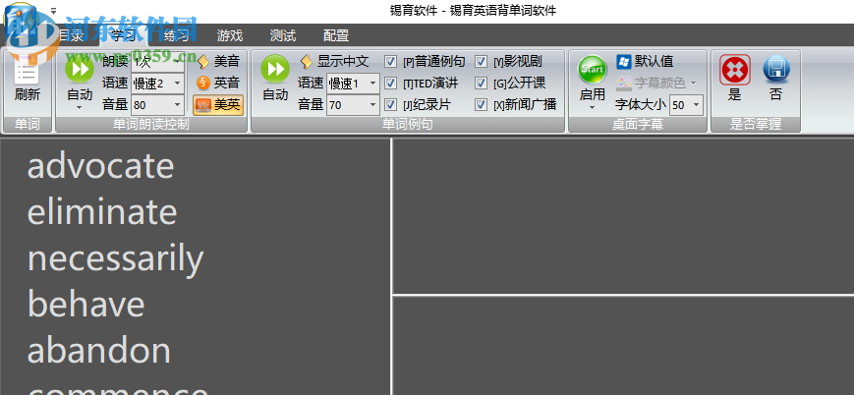Select the word behave
The width and height of the screenshot is (854, 395).
(86, 304)
